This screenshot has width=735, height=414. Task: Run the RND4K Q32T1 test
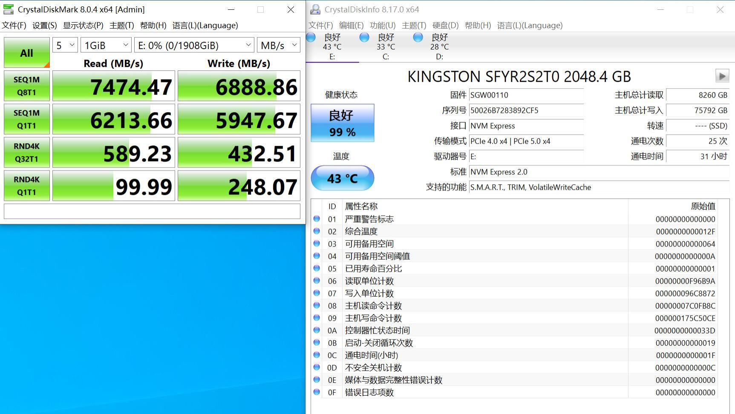click(x=27, y=152)
